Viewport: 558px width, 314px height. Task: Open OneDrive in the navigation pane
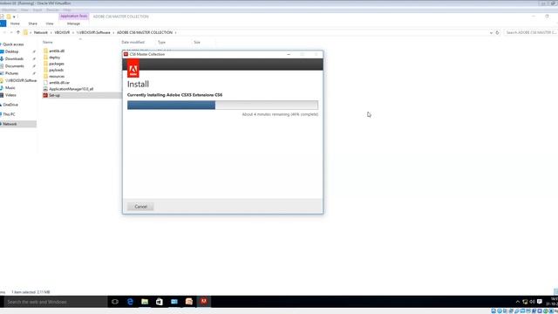[x=10, y=105]
